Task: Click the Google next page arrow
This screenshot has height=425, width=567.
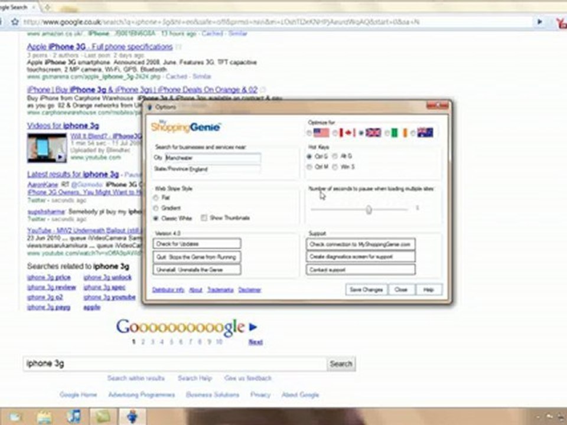Action: (x=253, y=327)
